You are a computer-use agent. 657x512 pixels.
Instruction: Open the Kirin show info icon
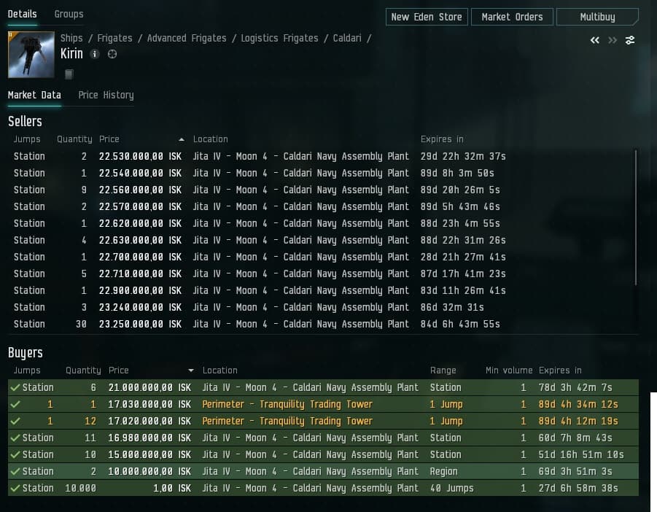tap(95, 55)
